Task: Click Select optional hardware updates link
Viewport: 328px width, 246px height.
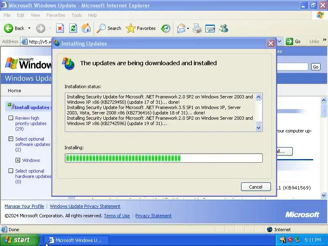Action: point(33,176)
